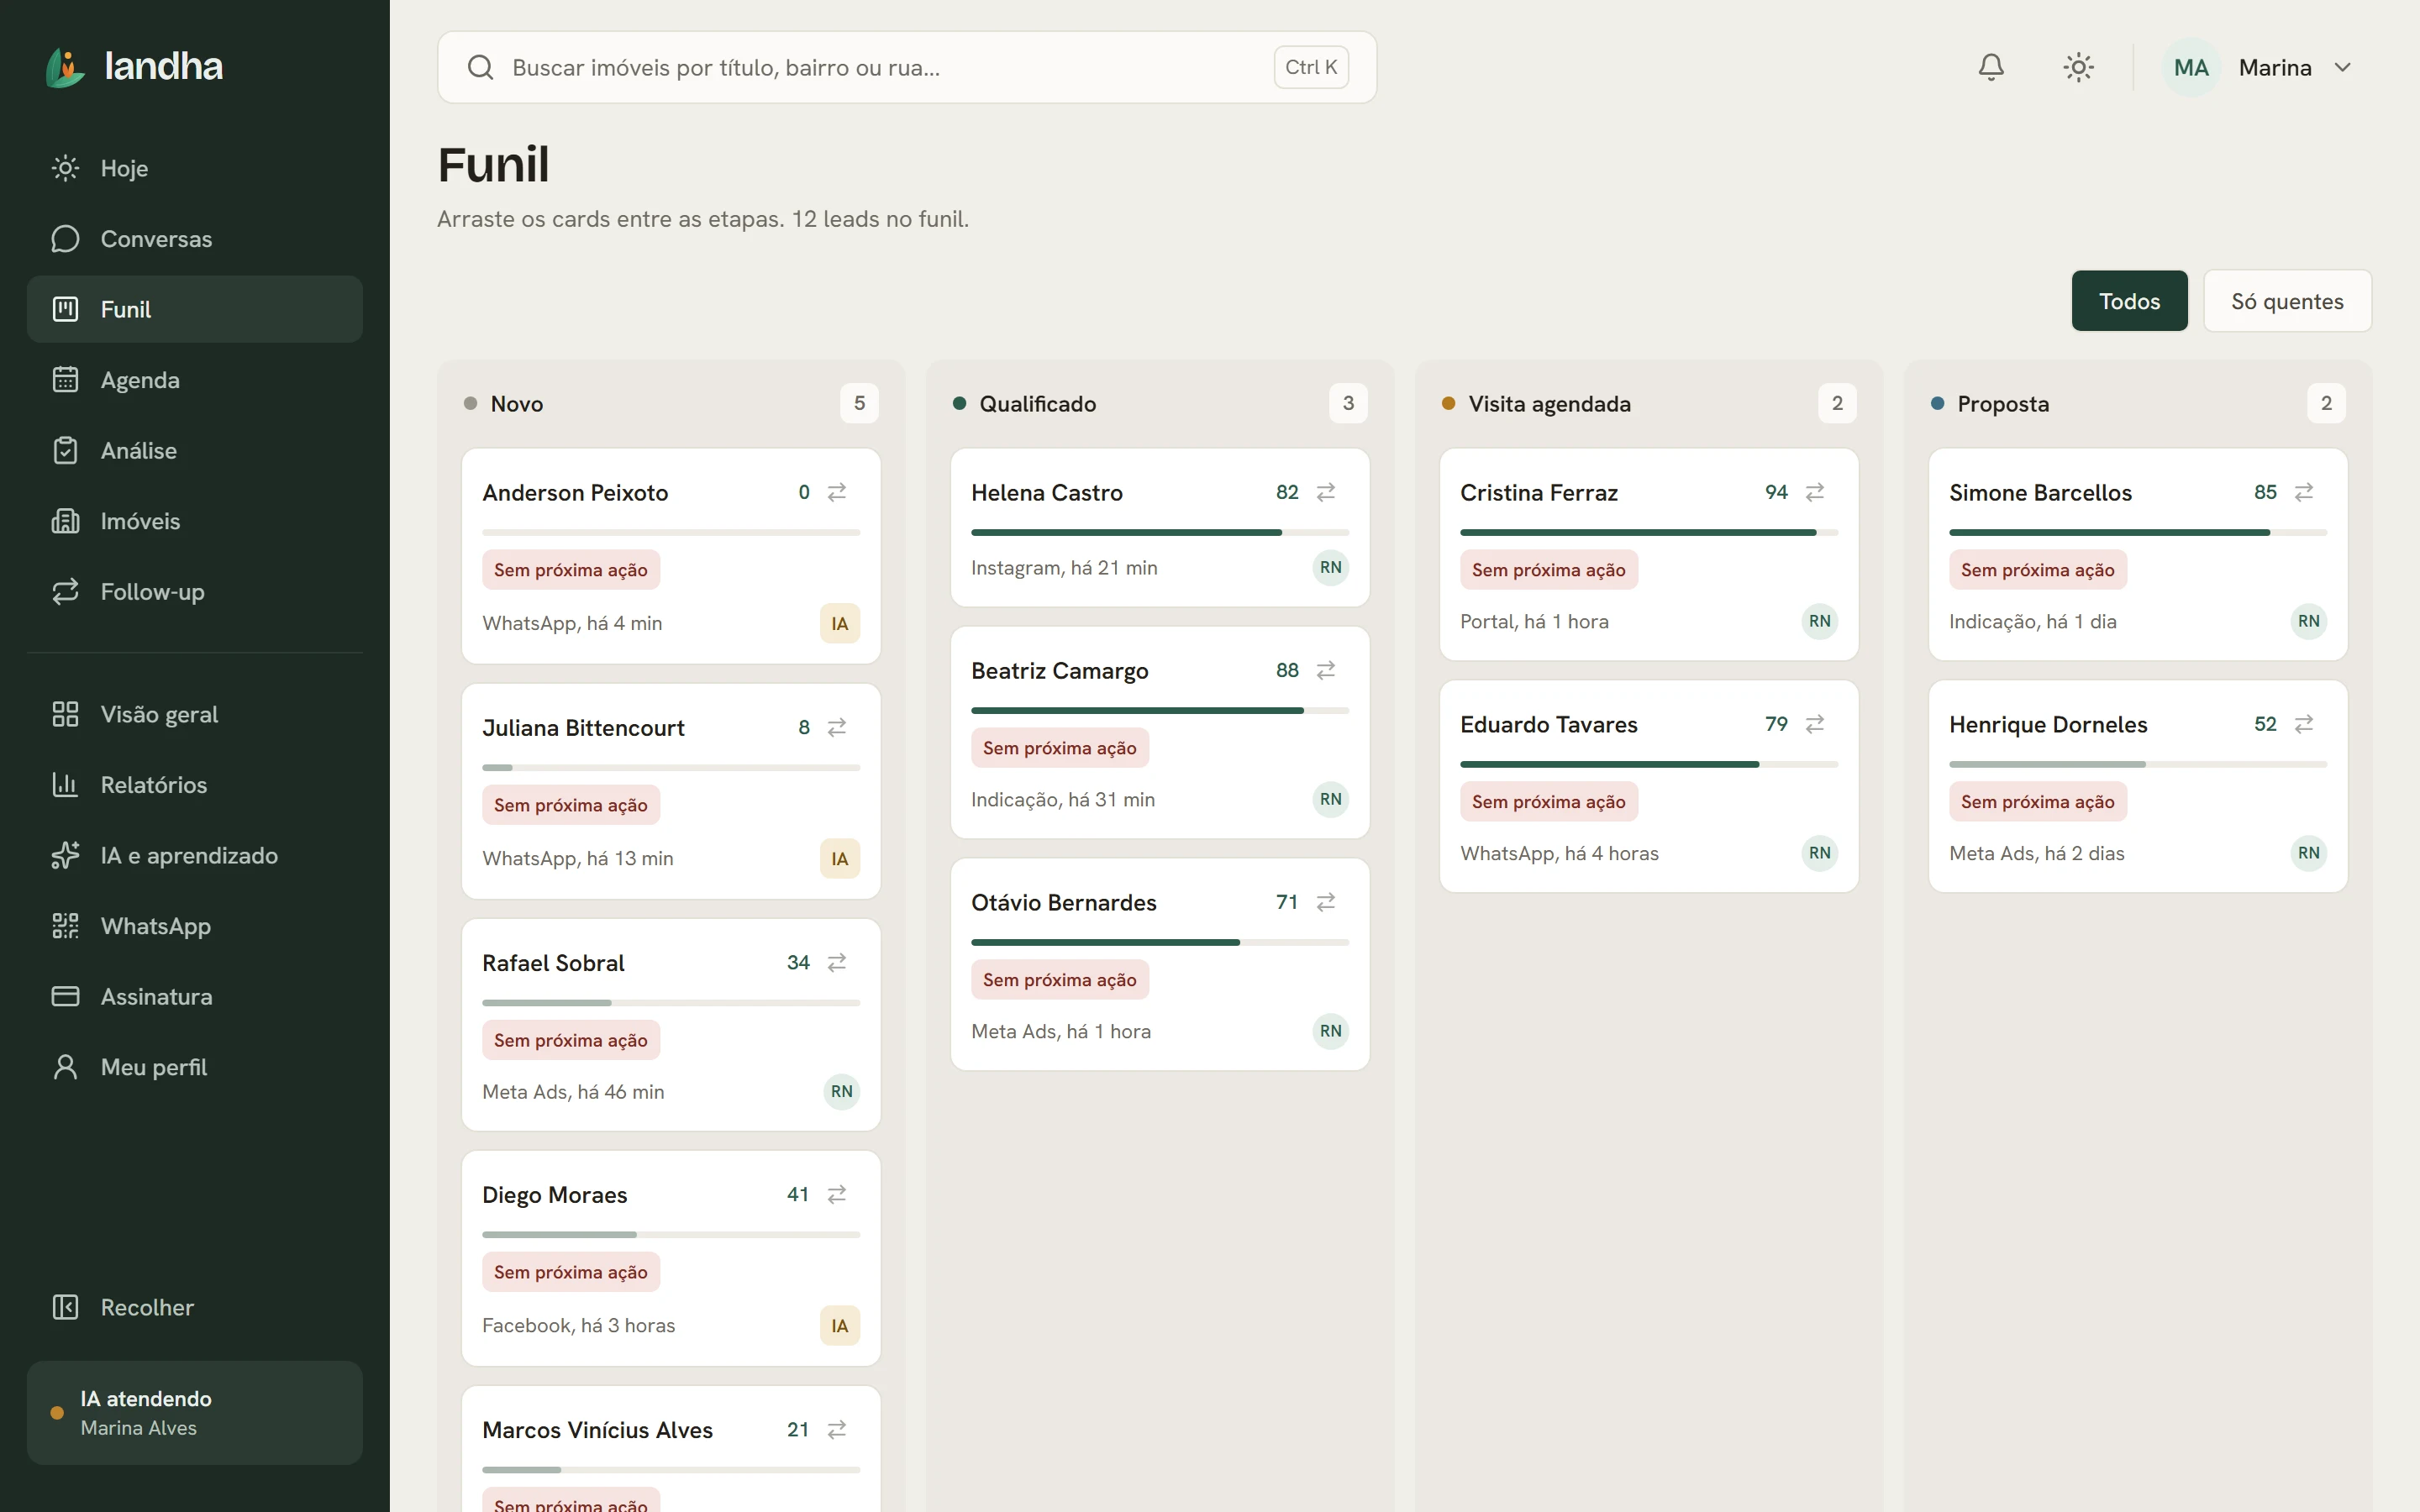Open Hoje in sidebar

(195, 168)
